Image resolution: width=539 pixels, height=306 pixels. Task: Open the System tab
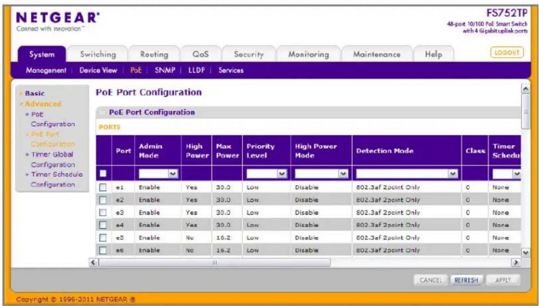pos(42,54)
